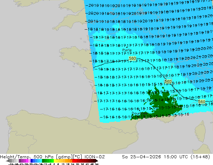Click the 54 legend tick label
The image size is (213, 165).
[x=97, y=164]
